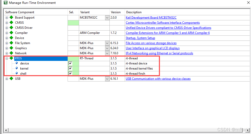The width and height of the screenshot is (251, 134).
Task: Click the Network component diamond icon
Action: tap(11, 53)
